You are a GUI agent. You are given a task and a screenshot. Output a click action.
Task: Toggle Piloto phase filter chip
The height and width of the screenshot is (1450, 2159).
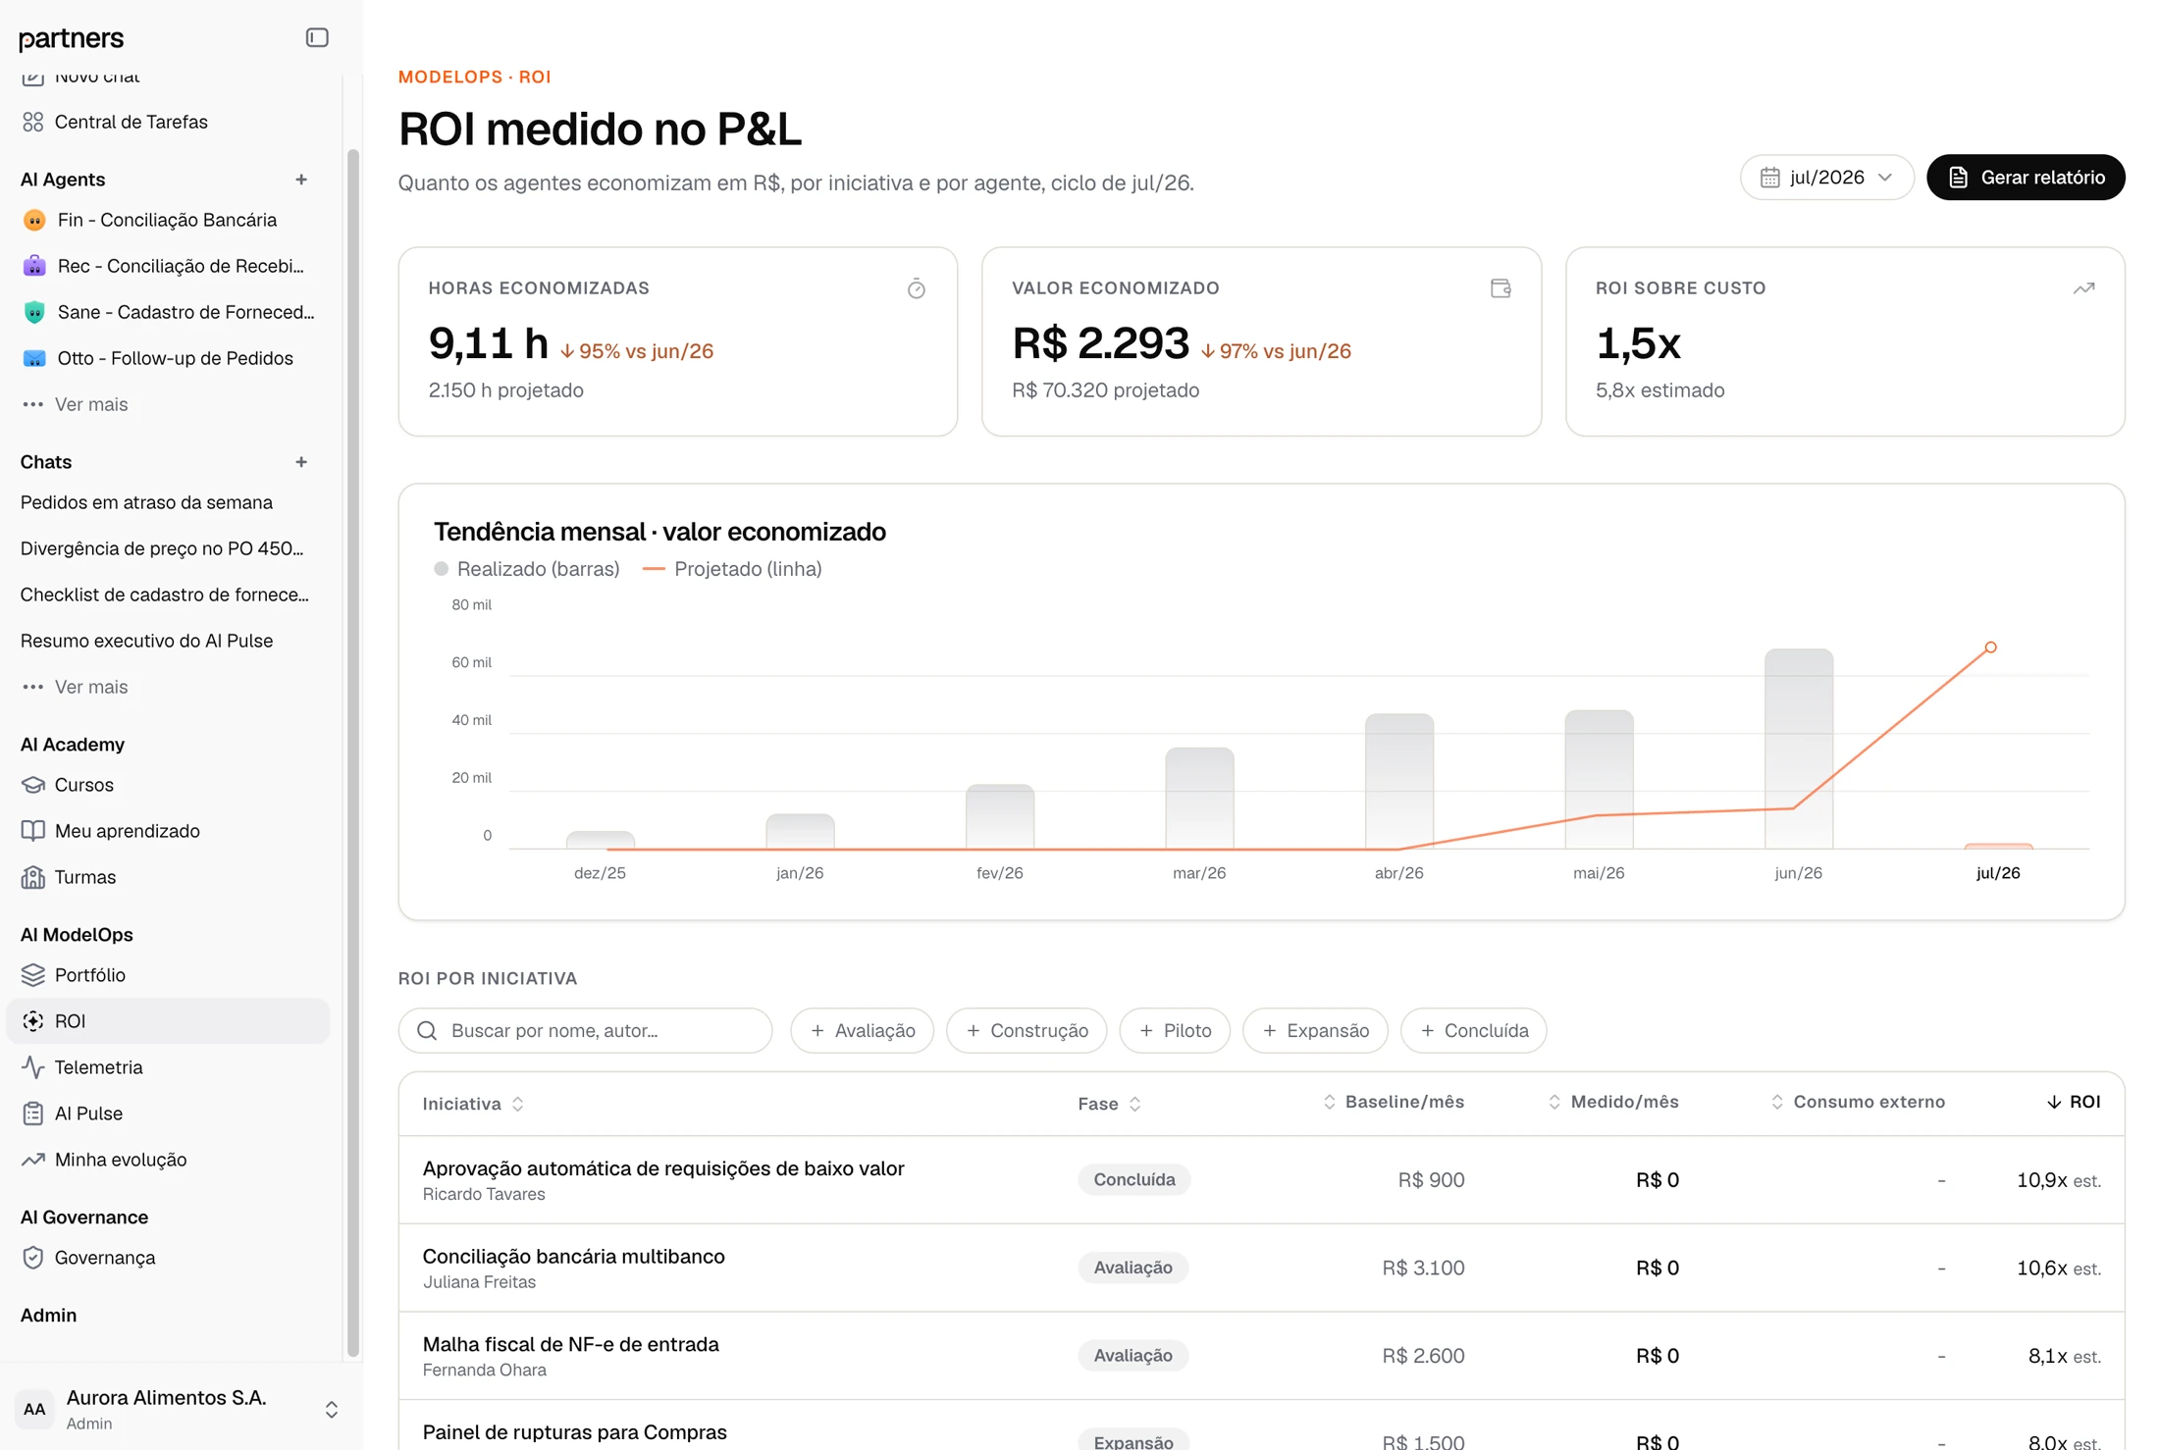tap(1175, 1030)
